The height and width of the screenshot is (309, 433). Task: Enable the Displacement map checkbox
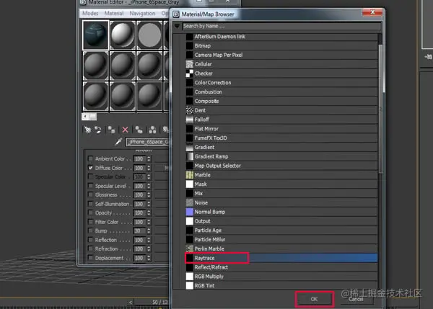90,258
